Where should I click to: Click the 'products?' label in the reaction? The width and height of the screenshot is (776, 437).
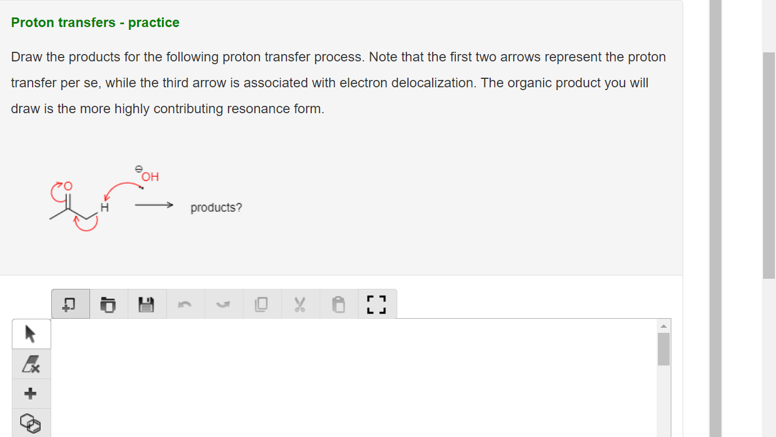coord(216,207)
